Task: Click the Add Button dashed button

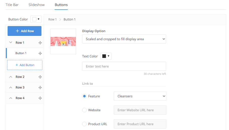Action: [25, 65]
